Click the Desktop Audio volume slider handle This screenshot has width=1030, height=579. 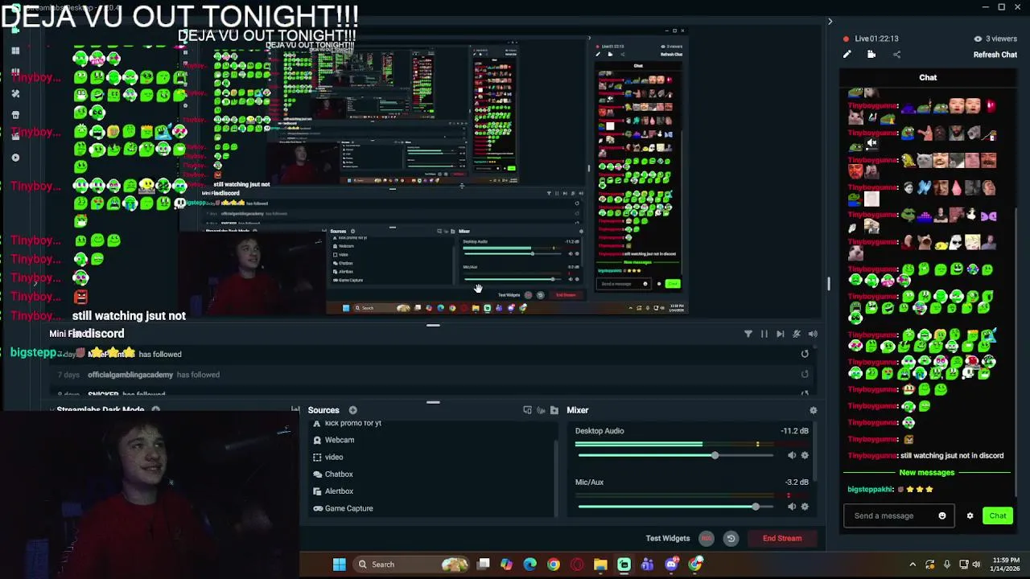(715, 455)
